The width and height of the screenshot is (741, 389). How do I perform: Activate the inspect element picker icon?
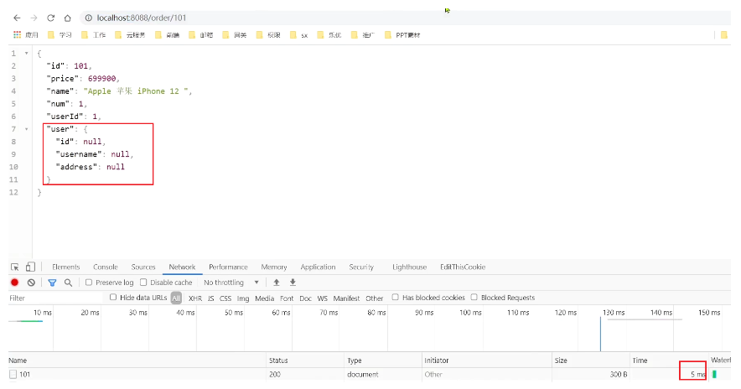tap(15, 267)
